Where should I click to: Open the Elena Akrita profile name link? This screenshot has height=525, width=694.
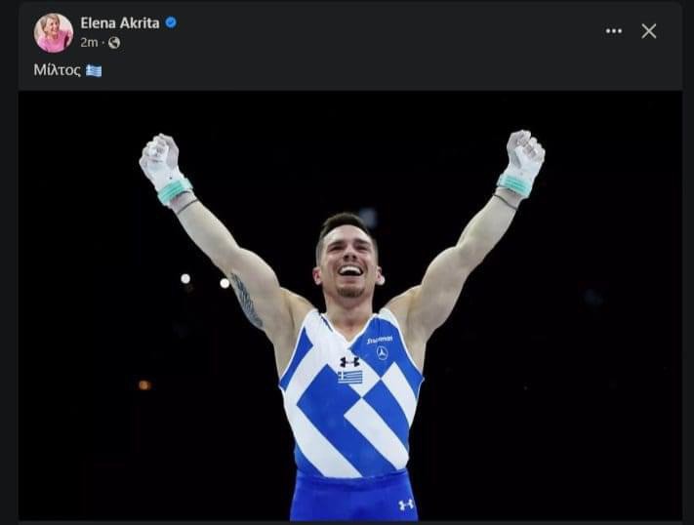(x=119, y=22)
